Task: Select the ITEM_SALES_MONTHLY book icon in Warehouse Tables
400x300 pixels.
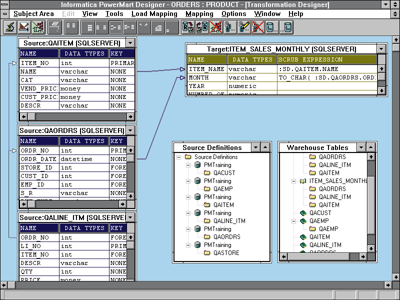Action: pos(303,181)
